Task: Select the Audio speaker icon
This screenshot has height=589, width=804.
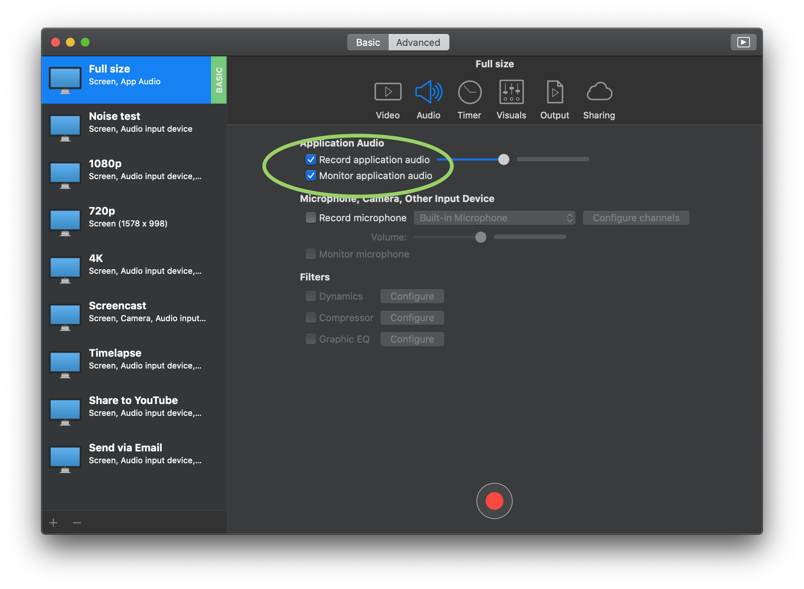Action: pyautogui.click(x=428, y=92)
